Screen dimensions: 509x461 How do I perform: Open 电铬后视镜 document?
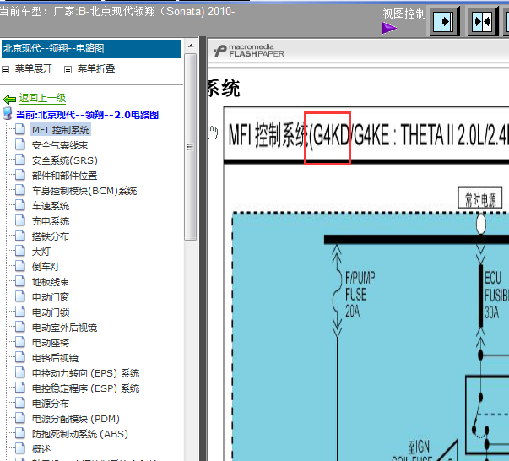(x=55, y=358)
